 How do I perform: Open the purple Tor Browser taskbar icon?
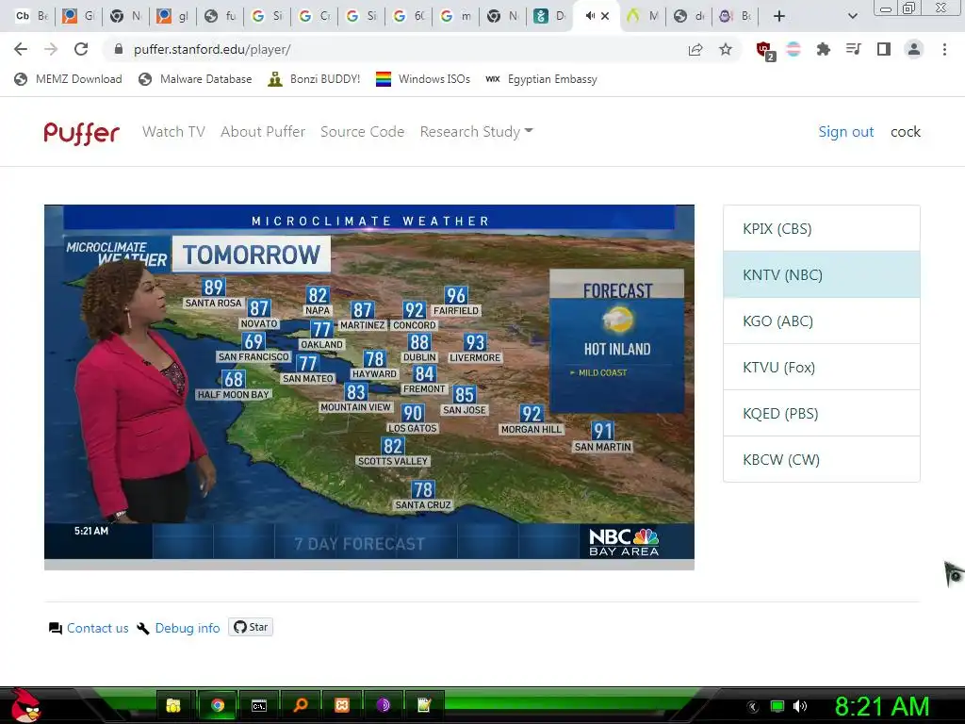pos(384,705)
